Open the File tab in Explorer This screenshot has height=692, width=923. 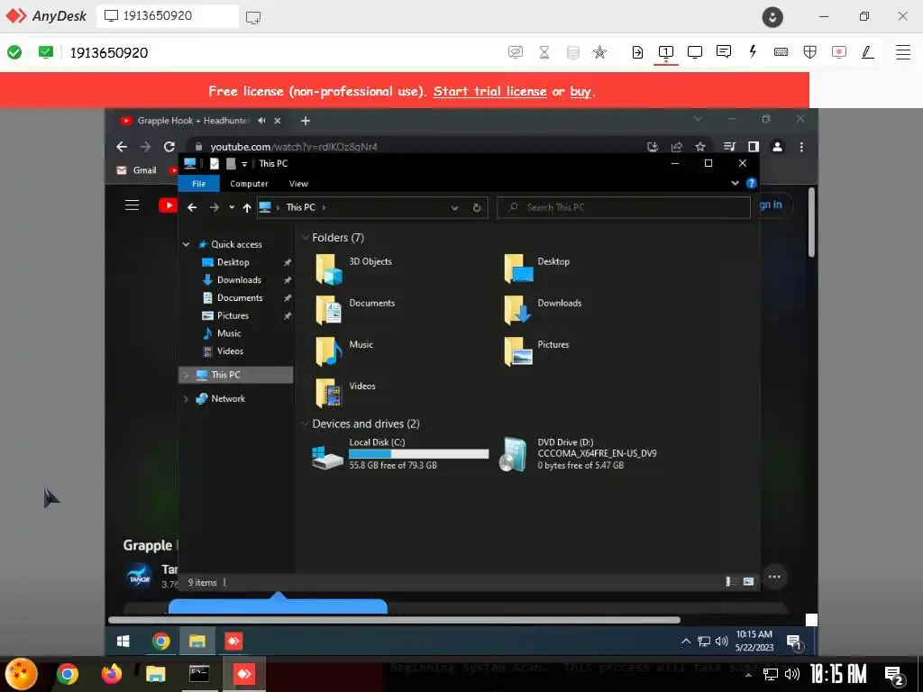(x=199, y=184)
